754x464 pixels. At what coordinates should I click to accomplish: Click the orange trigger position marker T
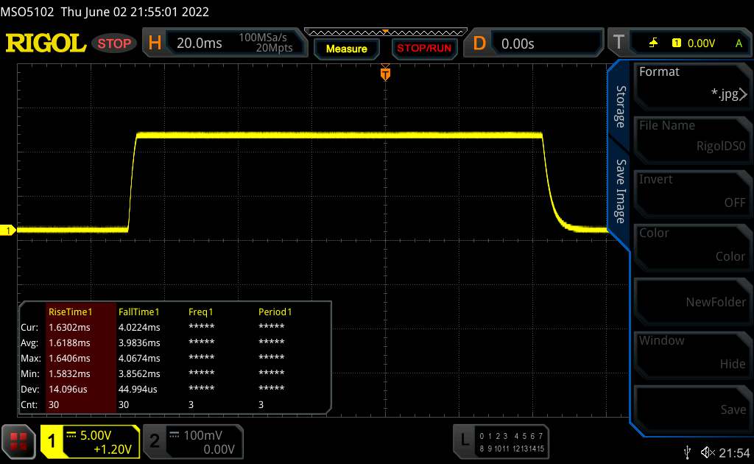pyautogui.click(x=385, y=74)
